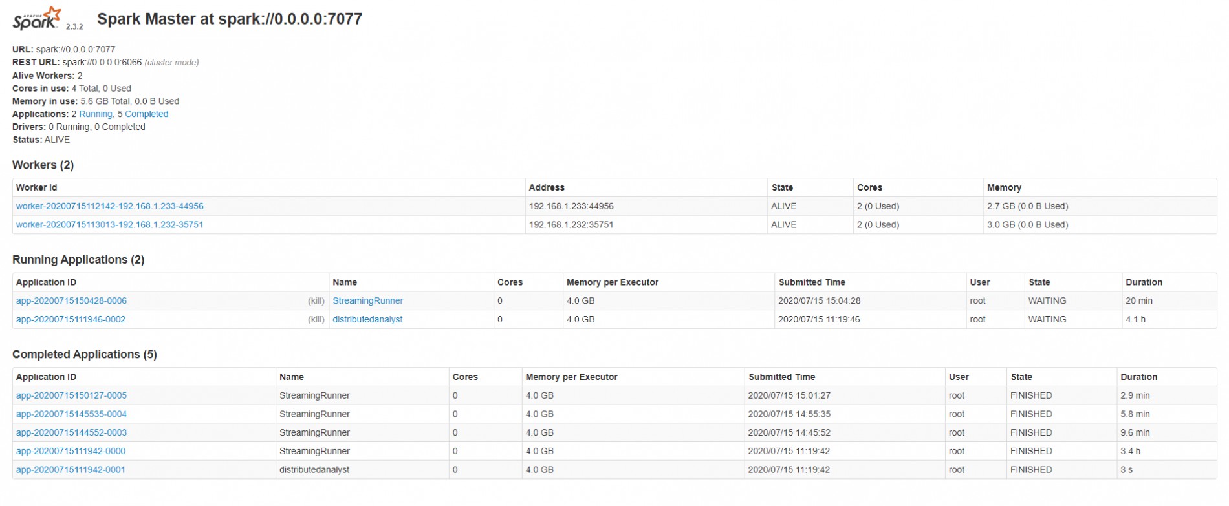1229x506 pixels.
Task: Open the running StreamingRunner application UI link
Action: 367,301
